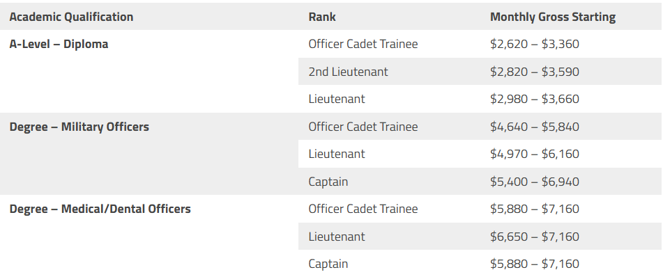
Task: Click the "2nd Lieutenant" rank cell
Action: tap(348, 72)
